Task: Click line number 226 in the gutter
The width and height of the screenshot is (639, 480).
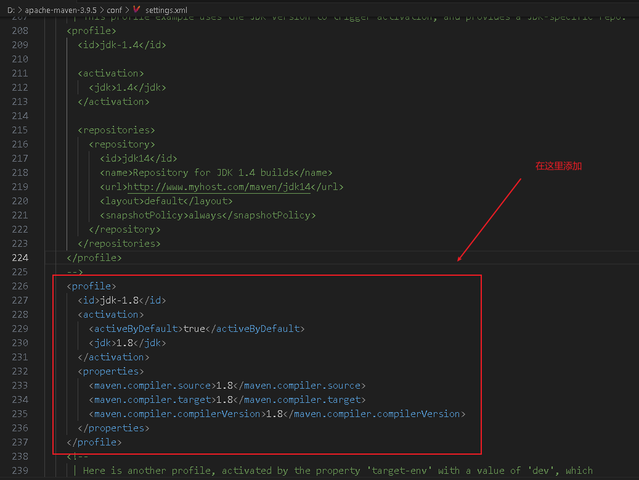Action: (x=20, y=286)
